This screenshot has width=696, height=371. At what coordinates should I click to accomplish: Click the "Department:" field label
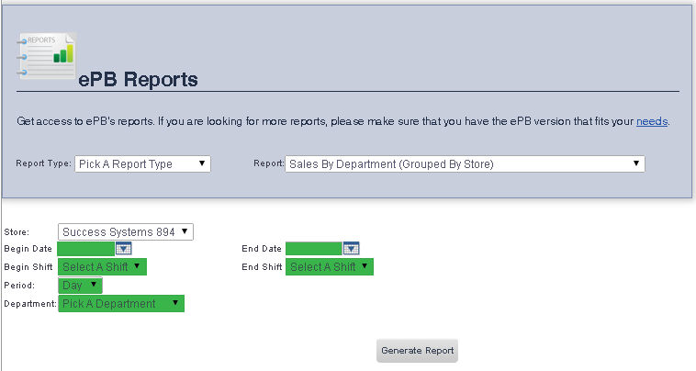30,304
